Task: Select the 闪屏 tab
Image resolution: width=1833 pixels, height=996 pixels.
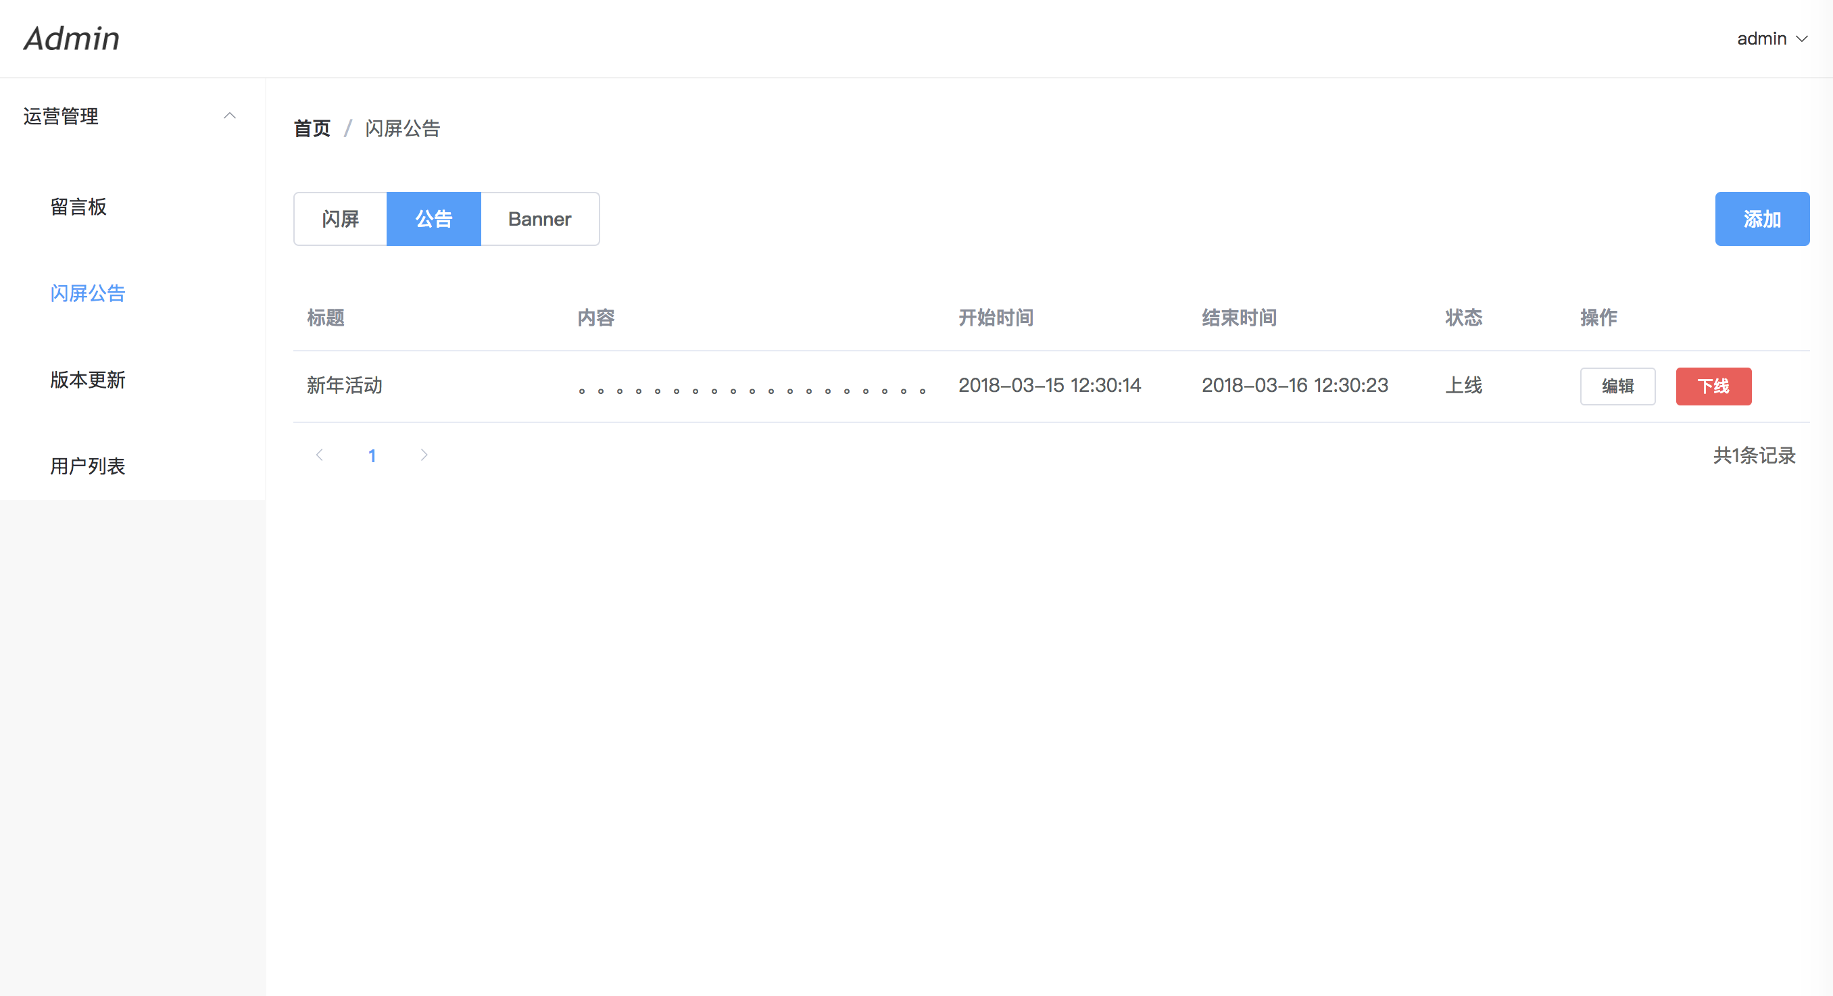Action: point(340,219)
